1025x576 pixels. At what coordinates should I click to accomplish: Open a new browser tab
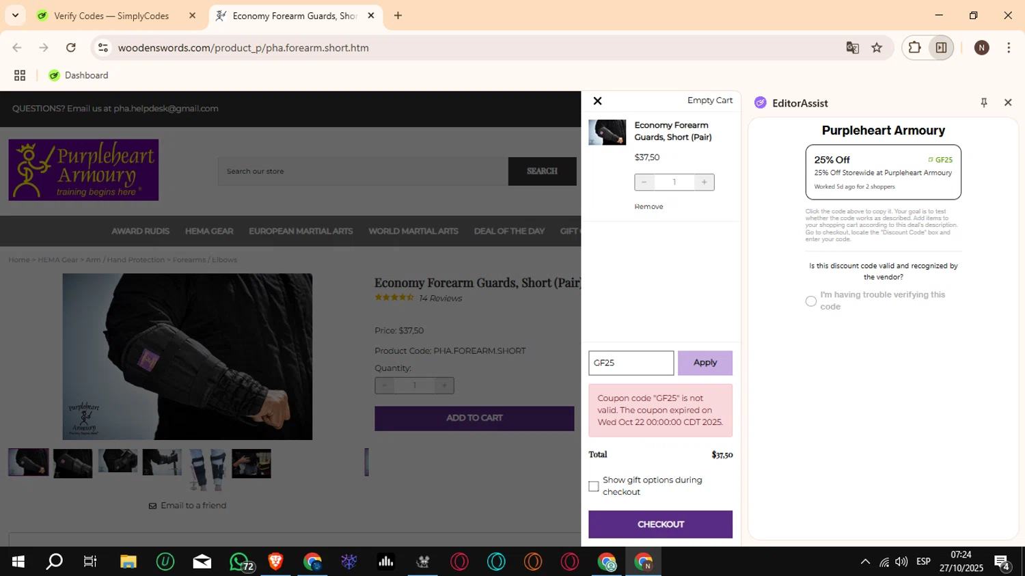(x=398, y=16)
